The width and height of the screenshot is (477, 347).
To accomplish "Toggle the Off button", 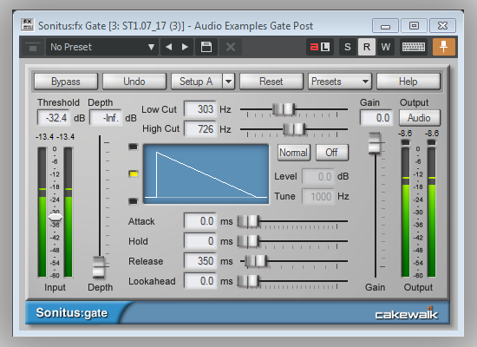I will (332, 153).
